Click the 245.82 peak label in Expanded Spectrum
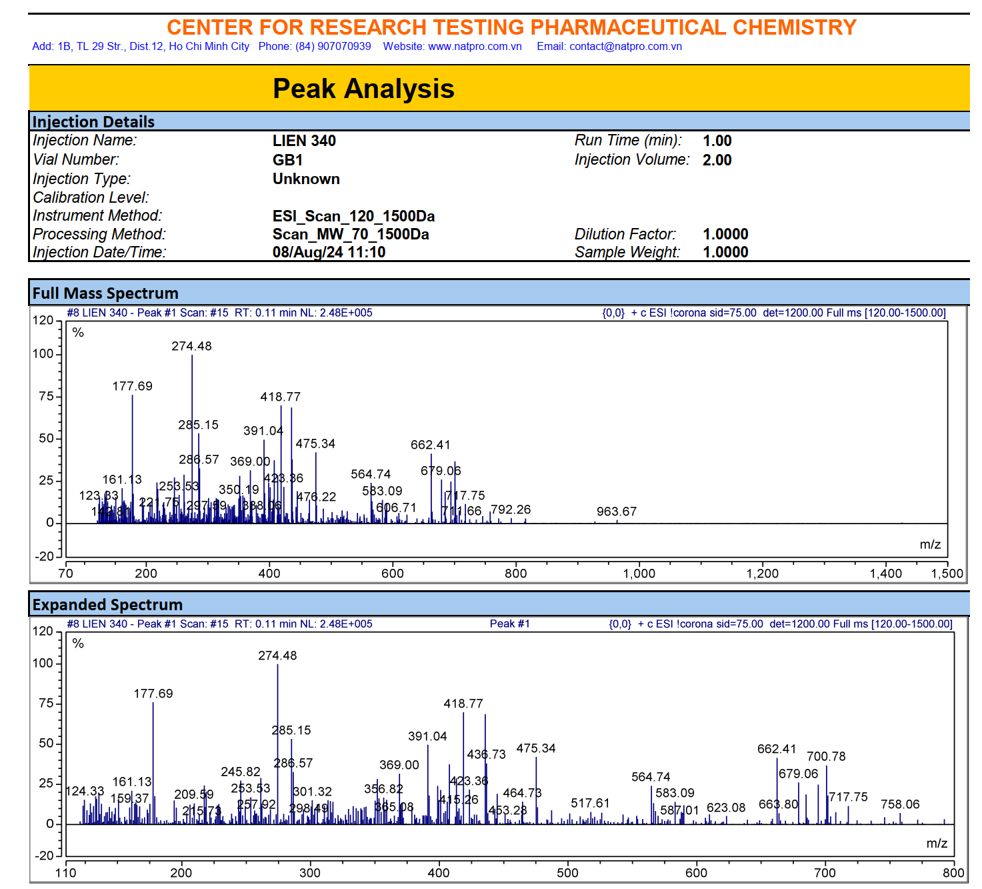This screenshot has height=889, width=982. pyautogui.click(x=241, y=772)
